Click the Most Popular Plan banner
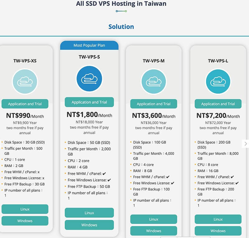The image size is (249, 238). (x=89, y=45)
